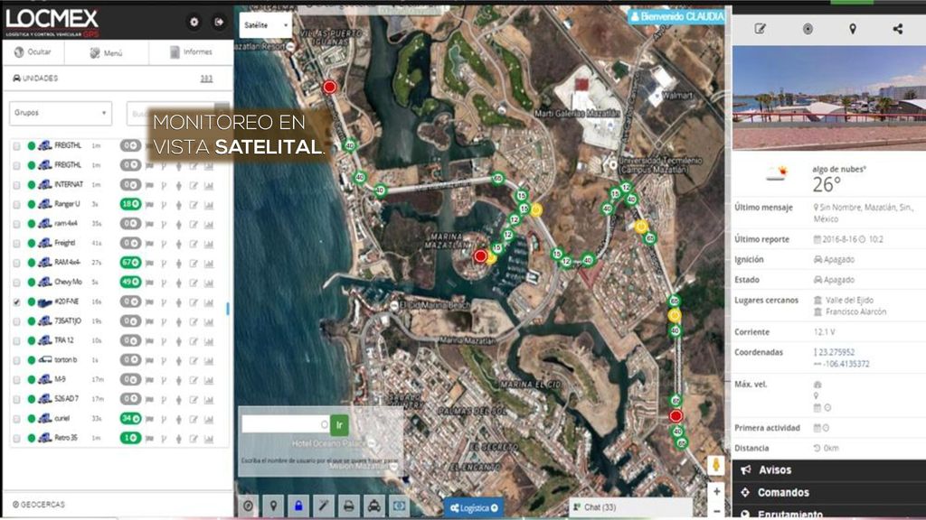Screen dimensions: 926x520
Task: Expand the Comandos section
Action: tap(829, 492)
